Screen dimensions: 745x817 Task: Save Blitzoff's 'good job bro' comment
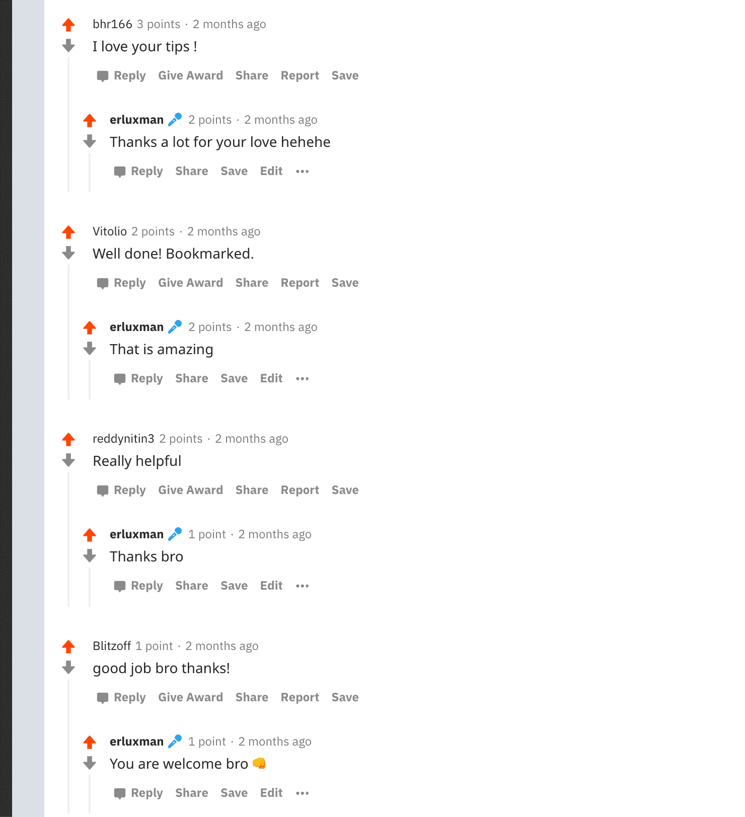(345, 697)
